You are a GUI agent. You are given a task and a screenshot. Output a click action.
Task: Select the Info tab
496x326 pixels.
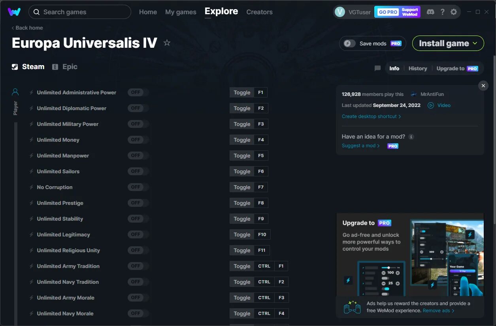pyautogui.click(x=394, y=68)
